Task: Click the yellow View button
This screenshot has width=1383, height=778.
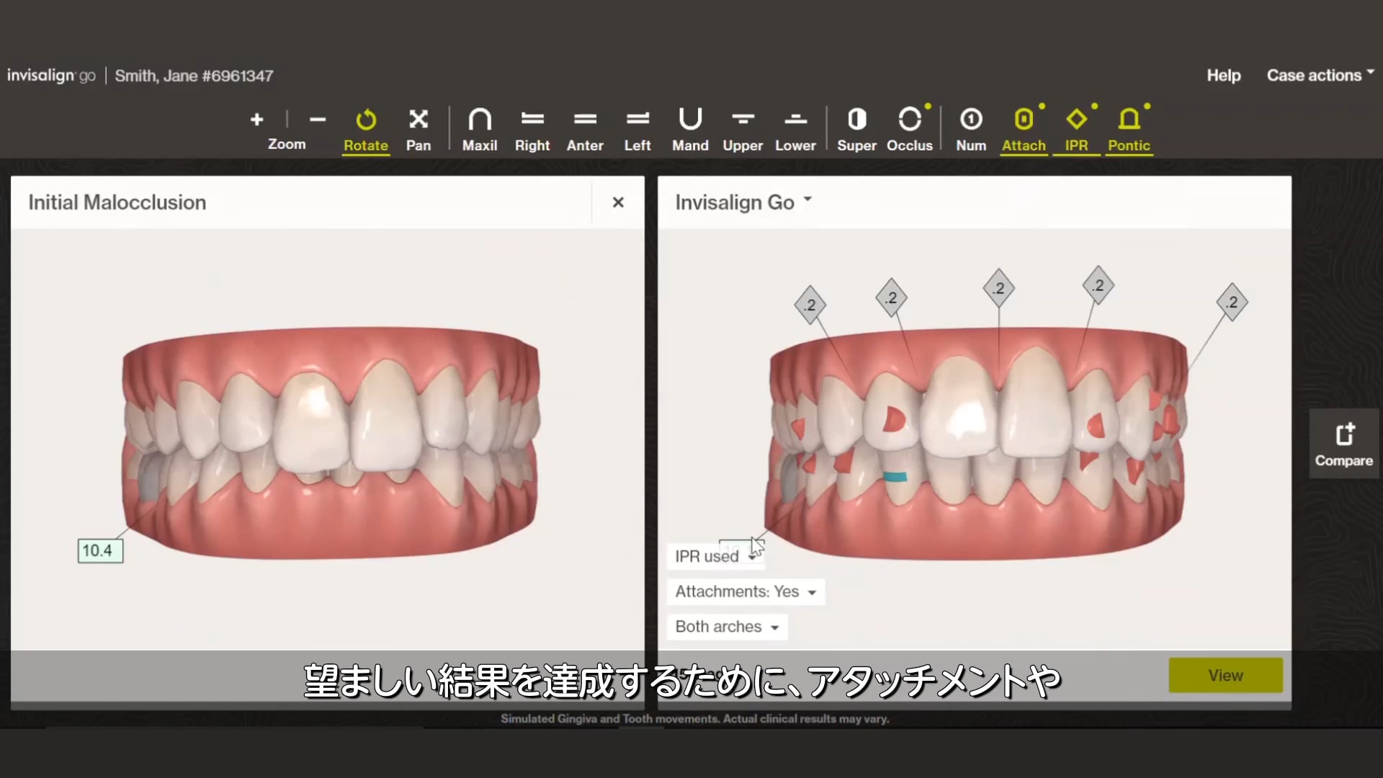Action: tap(1225, 675)
